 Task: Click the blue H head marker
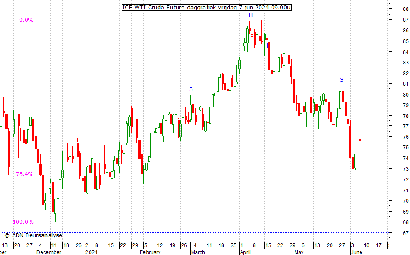coord(251,15)
